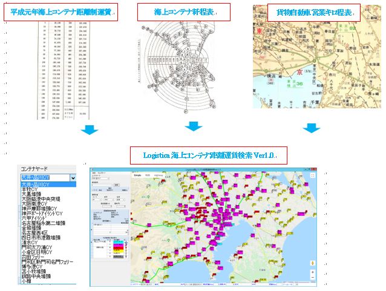Select 門司区新門司名門フェリー in the list

(x=47, y=262)
